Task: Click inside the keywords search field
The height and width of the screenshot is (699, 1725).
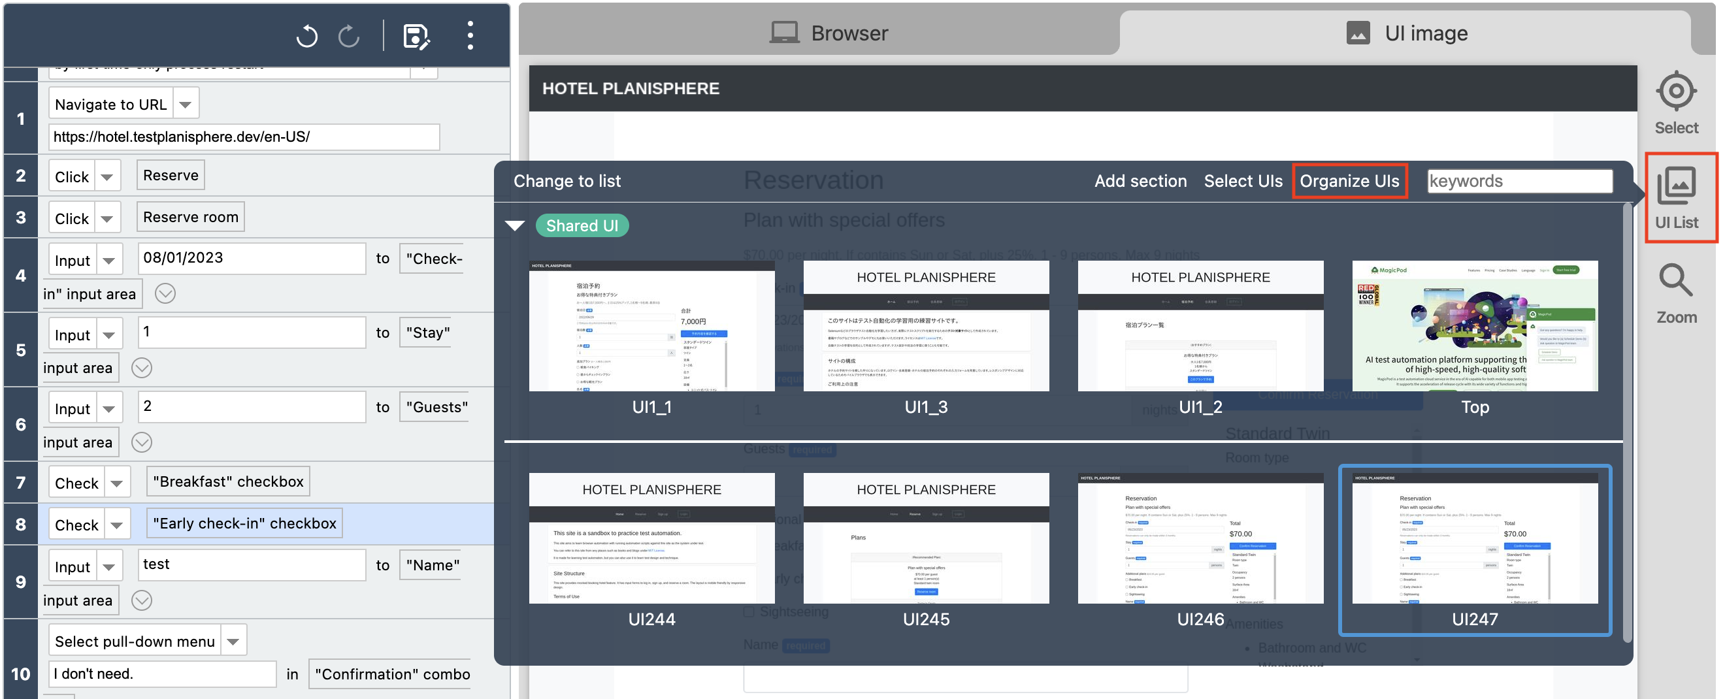Action: [1519, 180]
